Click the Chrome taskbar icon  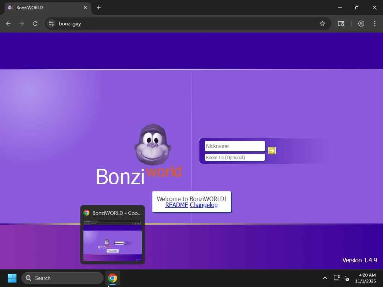click(x=113, y=278)
